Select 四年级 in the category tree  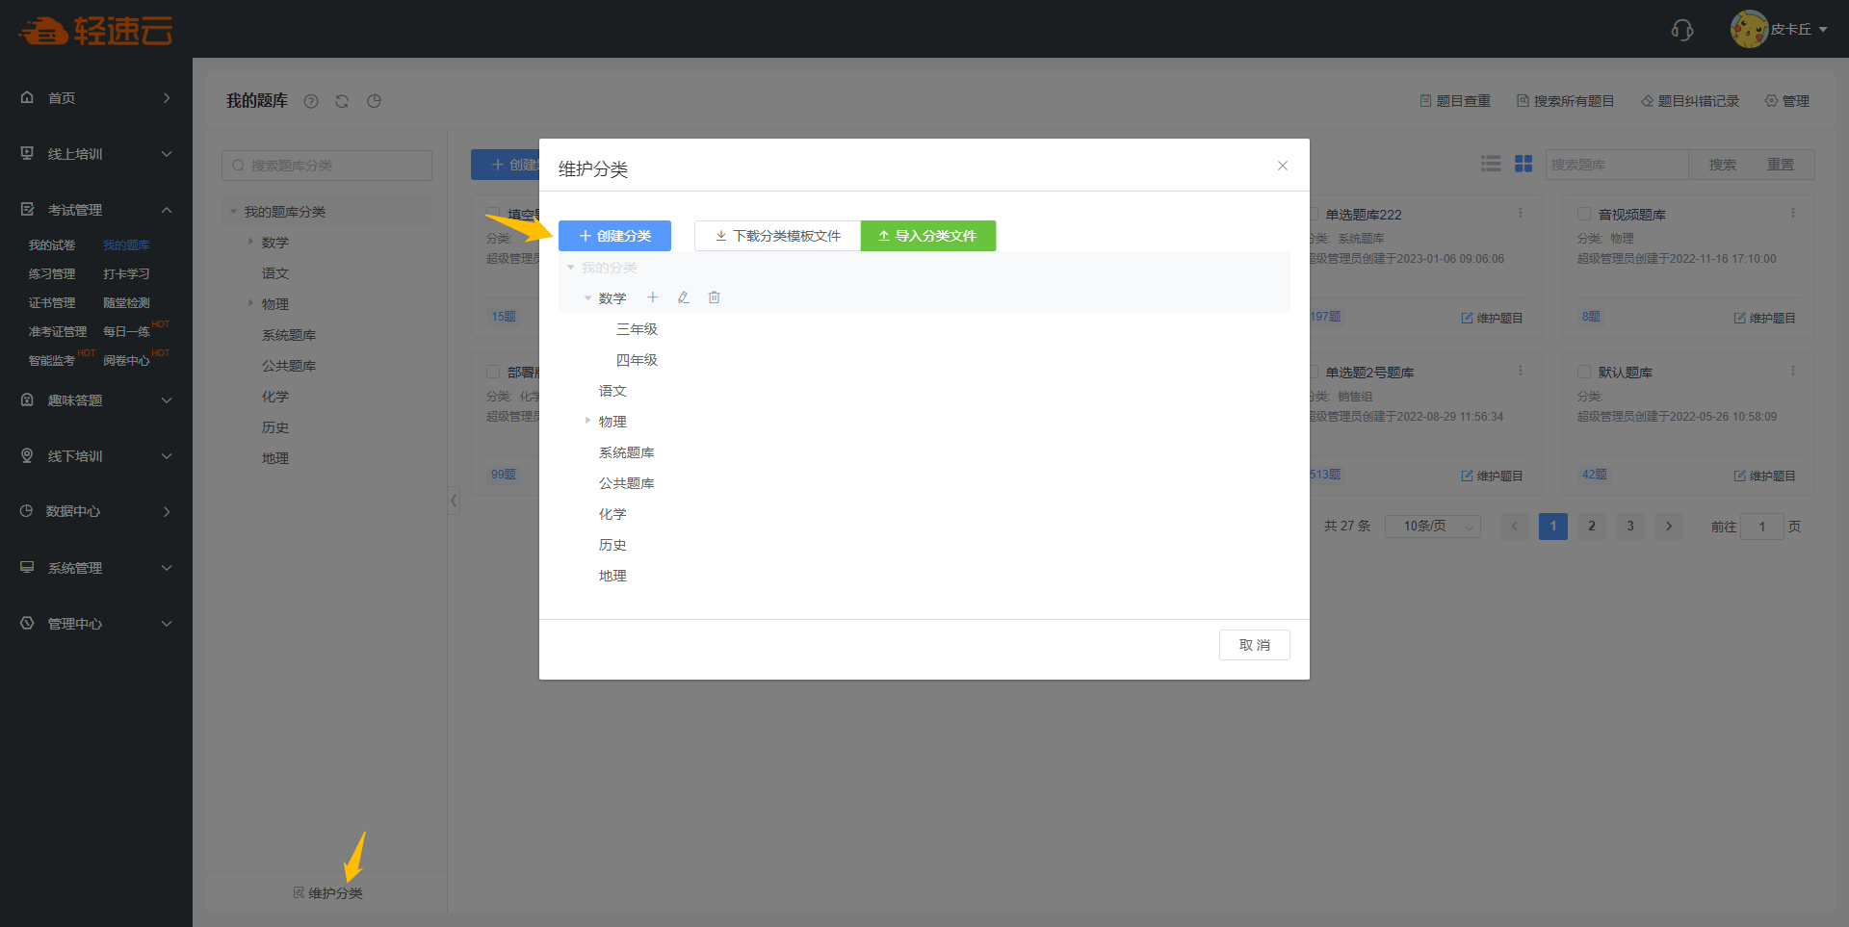pos(637,360)
